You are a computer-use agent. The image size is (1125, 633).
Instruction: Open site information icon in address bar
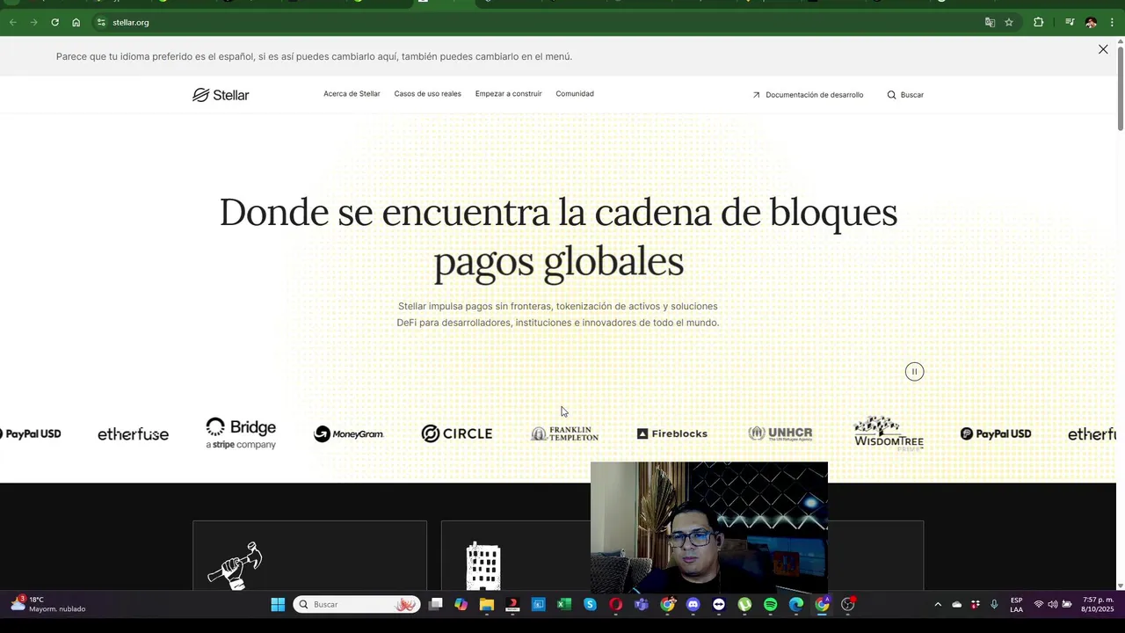click(x=101, y=22)
